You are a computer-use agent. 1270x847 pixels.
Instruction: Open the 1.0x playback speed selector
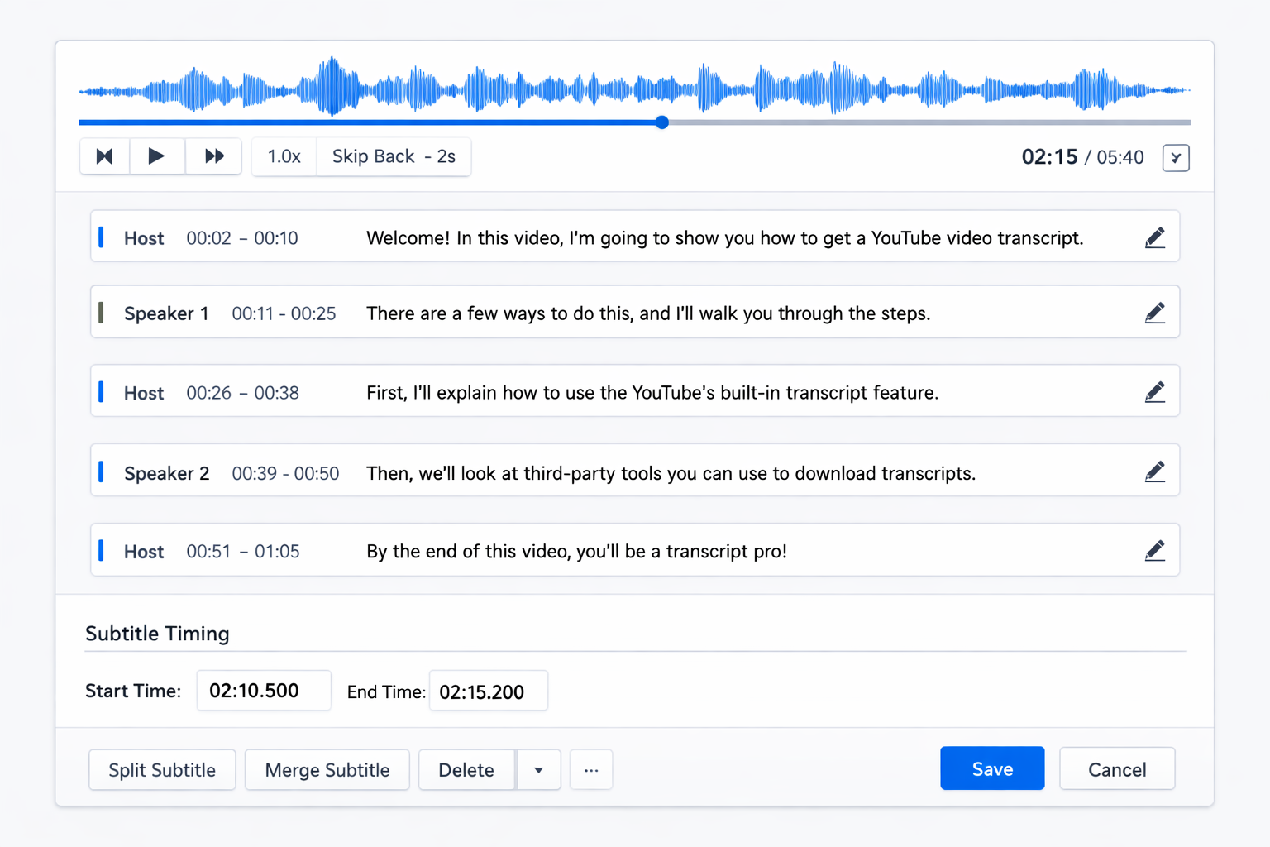tap(284, 157)
